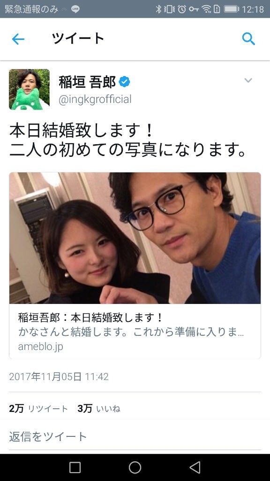Open the @ingkgrofficial handle
The width and height of the screenshot is (270, 481).
click(x=95, y=100)
